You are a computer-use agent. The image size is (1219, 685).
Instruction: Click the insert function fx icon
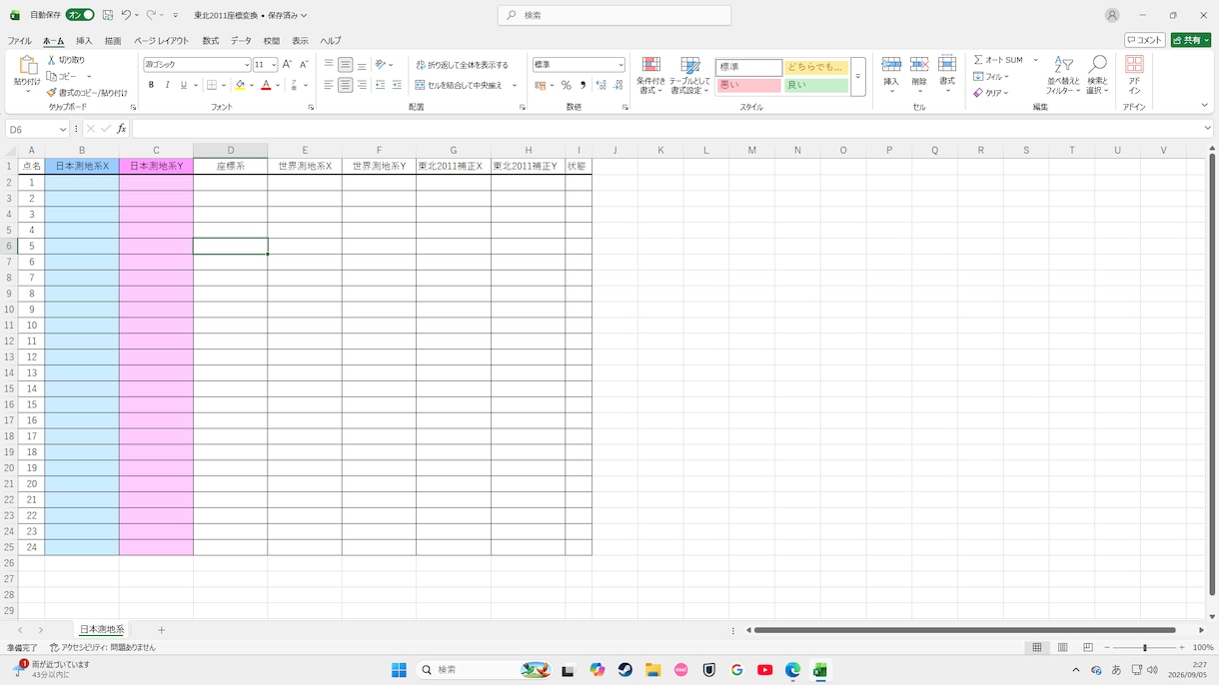121,129
